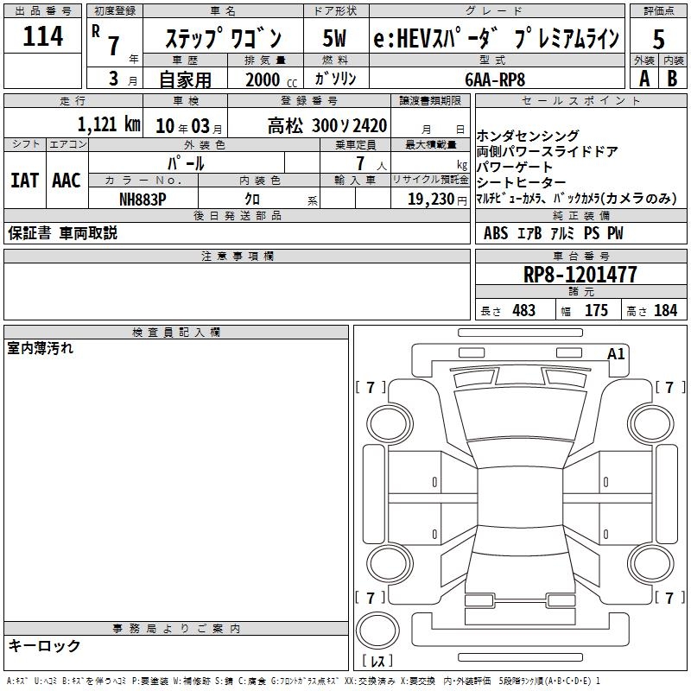Click equipment list ABS エアB アルミ PS PW

click(554, 233)
